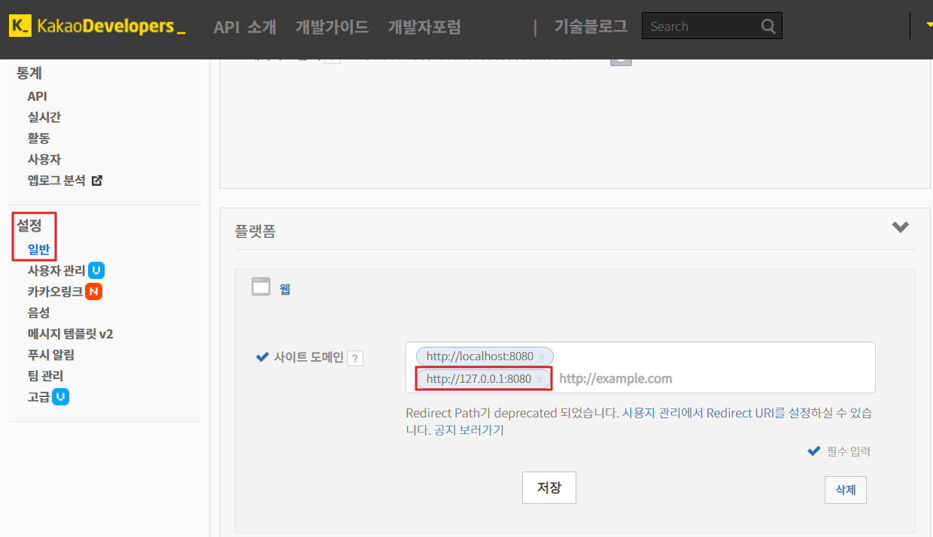
Task: Open the API 소개 menu
Action: coord(245,27)
